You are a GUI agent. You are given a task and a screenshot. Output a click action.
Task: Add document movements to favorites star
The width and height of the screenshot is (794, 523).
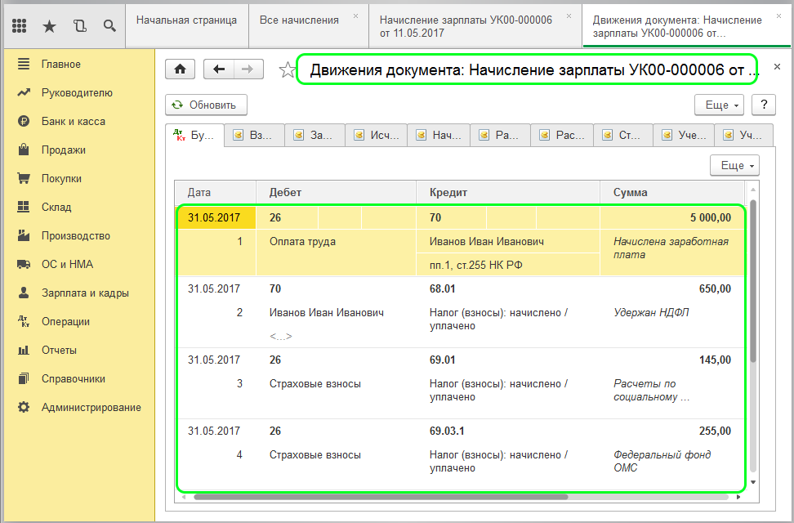pos(287,70)
